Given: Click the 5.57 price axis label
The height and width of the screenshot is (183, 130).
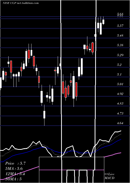Looking at the screenshot, I should [120, 26].
